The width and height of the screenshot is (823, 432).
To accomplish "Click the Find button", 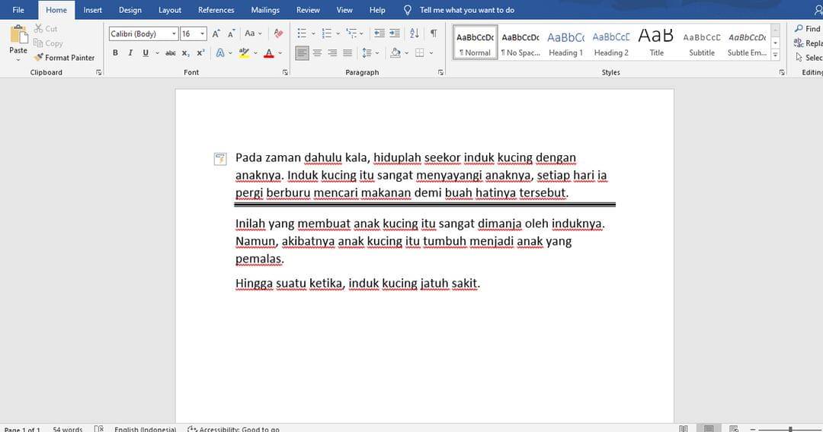I will pos(808,29).
